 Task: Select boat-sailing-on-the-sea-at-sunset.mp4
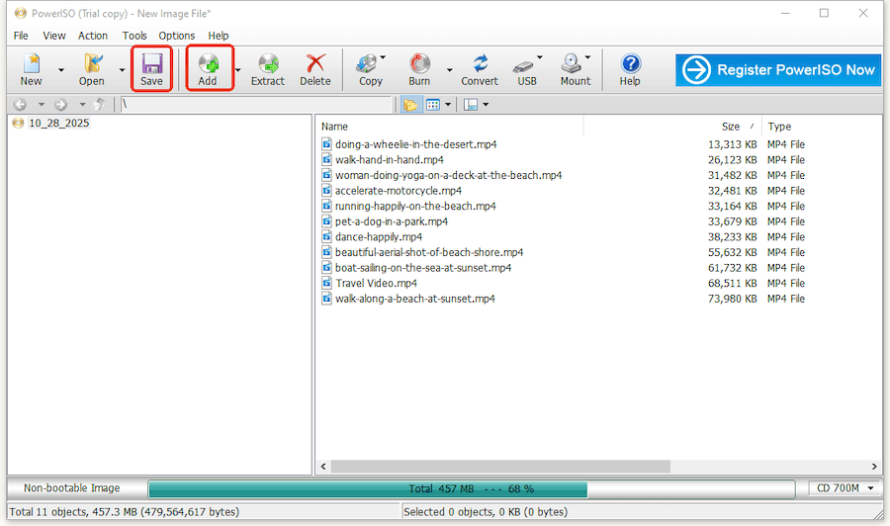pyautogui.click(x=423, y=267)
